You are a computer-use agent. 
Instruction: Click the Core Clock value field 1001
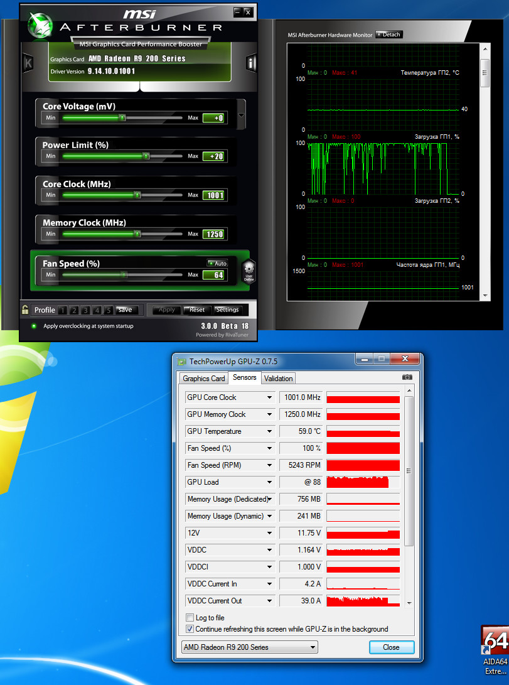tap(214, 195)
